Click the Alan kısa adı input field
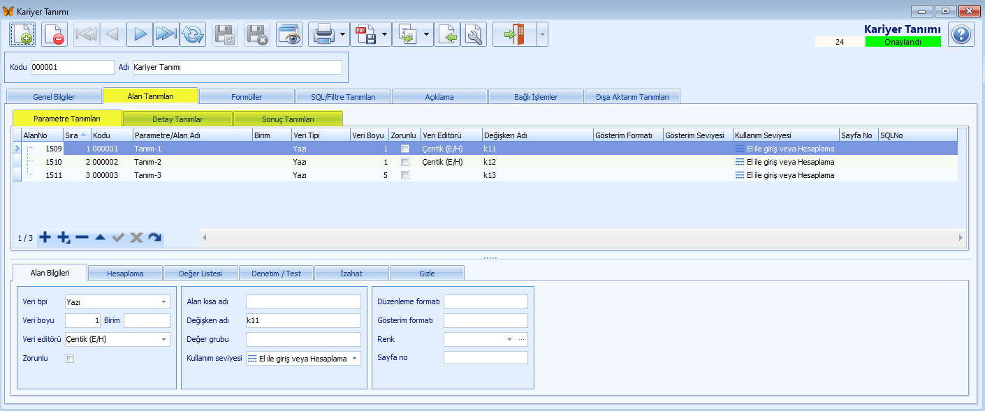 (303, 302)
